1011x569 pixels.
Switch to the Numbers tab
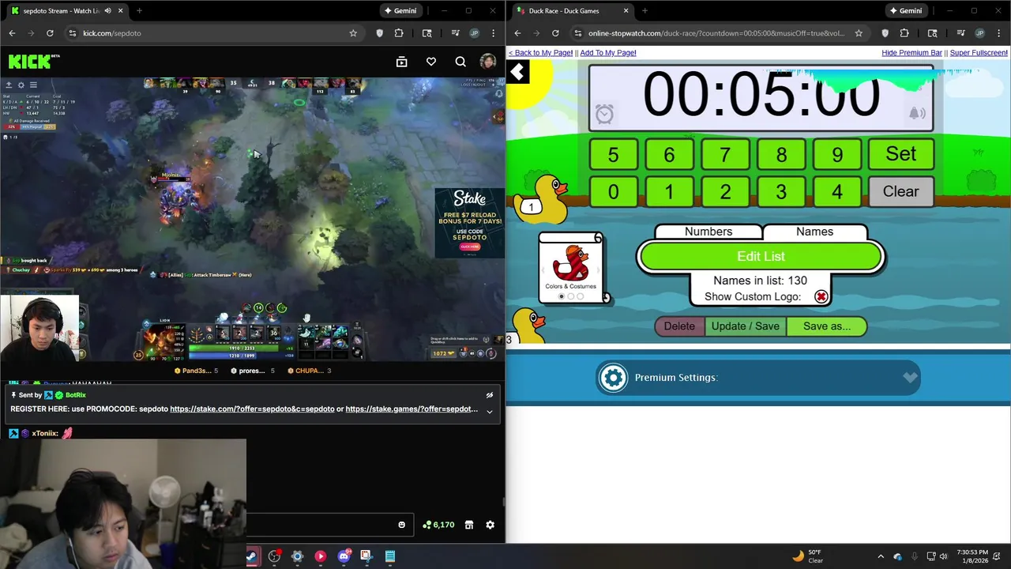tap(708, 232)
